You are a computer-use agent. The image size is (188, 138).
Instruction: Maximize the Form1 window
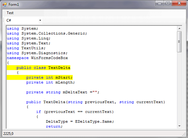click(x=168, y=3)
